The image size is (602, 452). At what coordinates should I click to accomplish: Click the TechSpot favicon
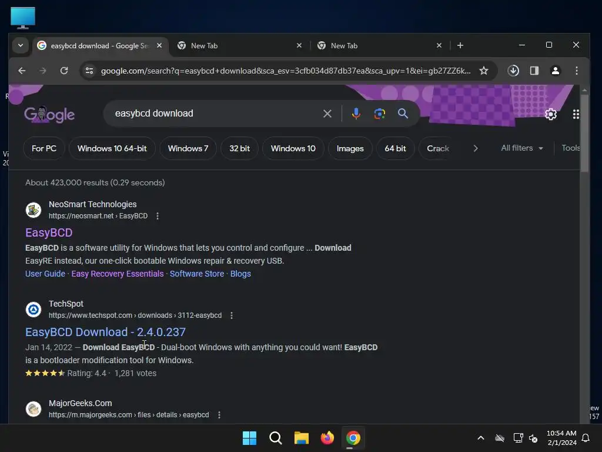[34, 310]
